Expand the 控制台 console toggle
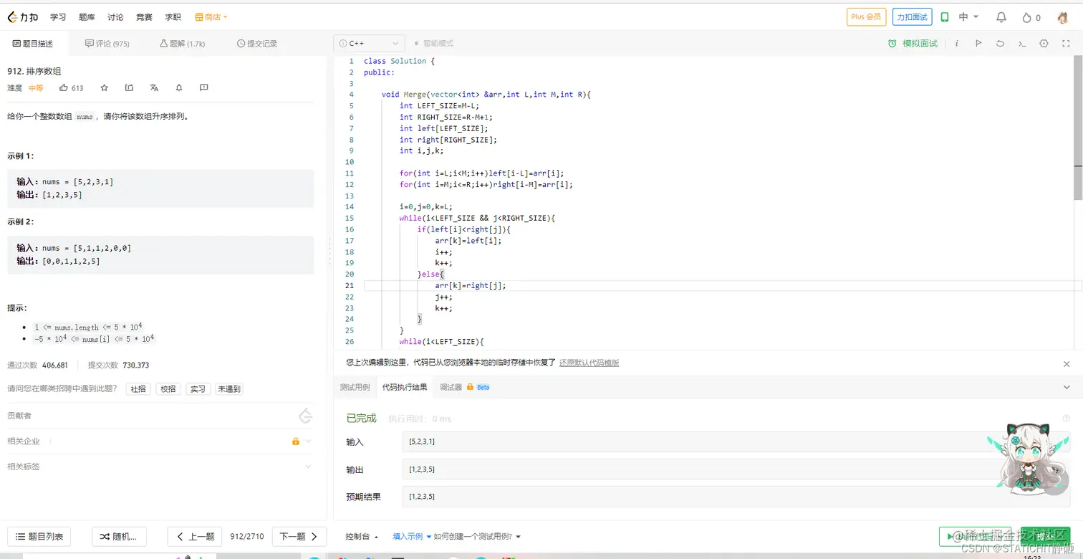Image resolution: width=1083 pixels, height=559 pixels. (362, 537)
